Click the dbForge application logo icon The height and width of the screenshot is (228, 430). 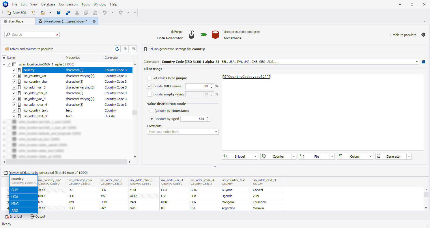pos(5,4)
